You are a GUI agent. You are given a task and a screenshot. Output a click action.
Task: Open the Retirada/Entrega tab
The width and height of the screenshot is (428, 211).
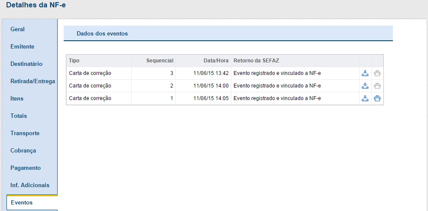(x=32, y=81)
